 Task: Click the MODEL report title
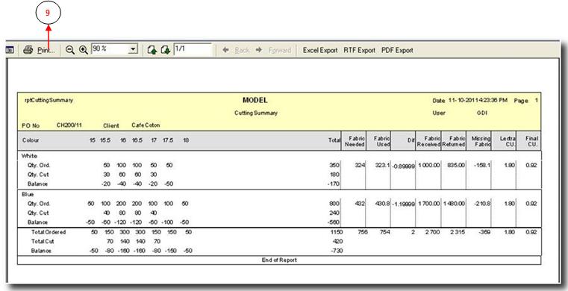pos(255,100)
